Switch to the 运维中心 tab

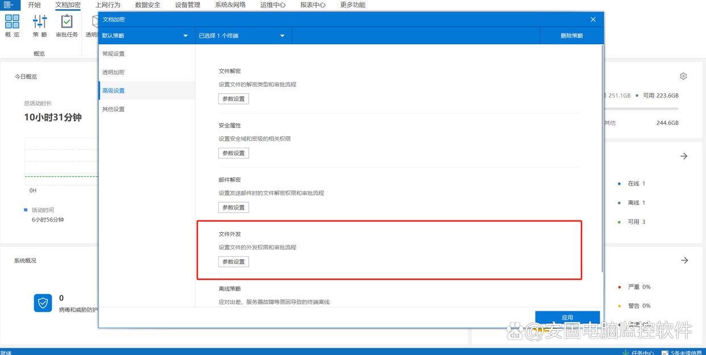point(273,5)
